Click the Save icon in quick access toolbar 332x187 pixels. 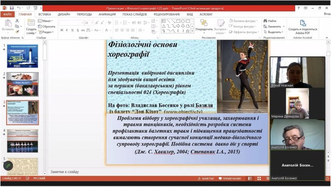click(11, 8)
